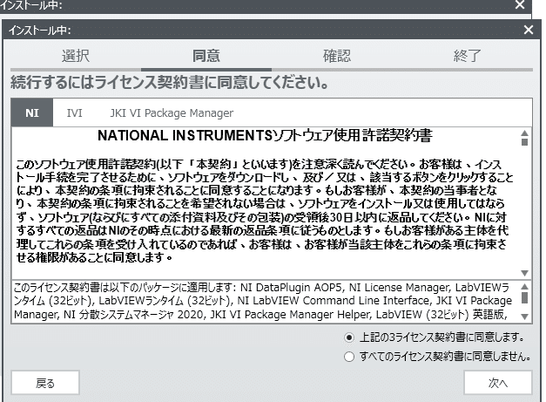
Task: Click license text scrollbar up arrow
Action: 525,133
